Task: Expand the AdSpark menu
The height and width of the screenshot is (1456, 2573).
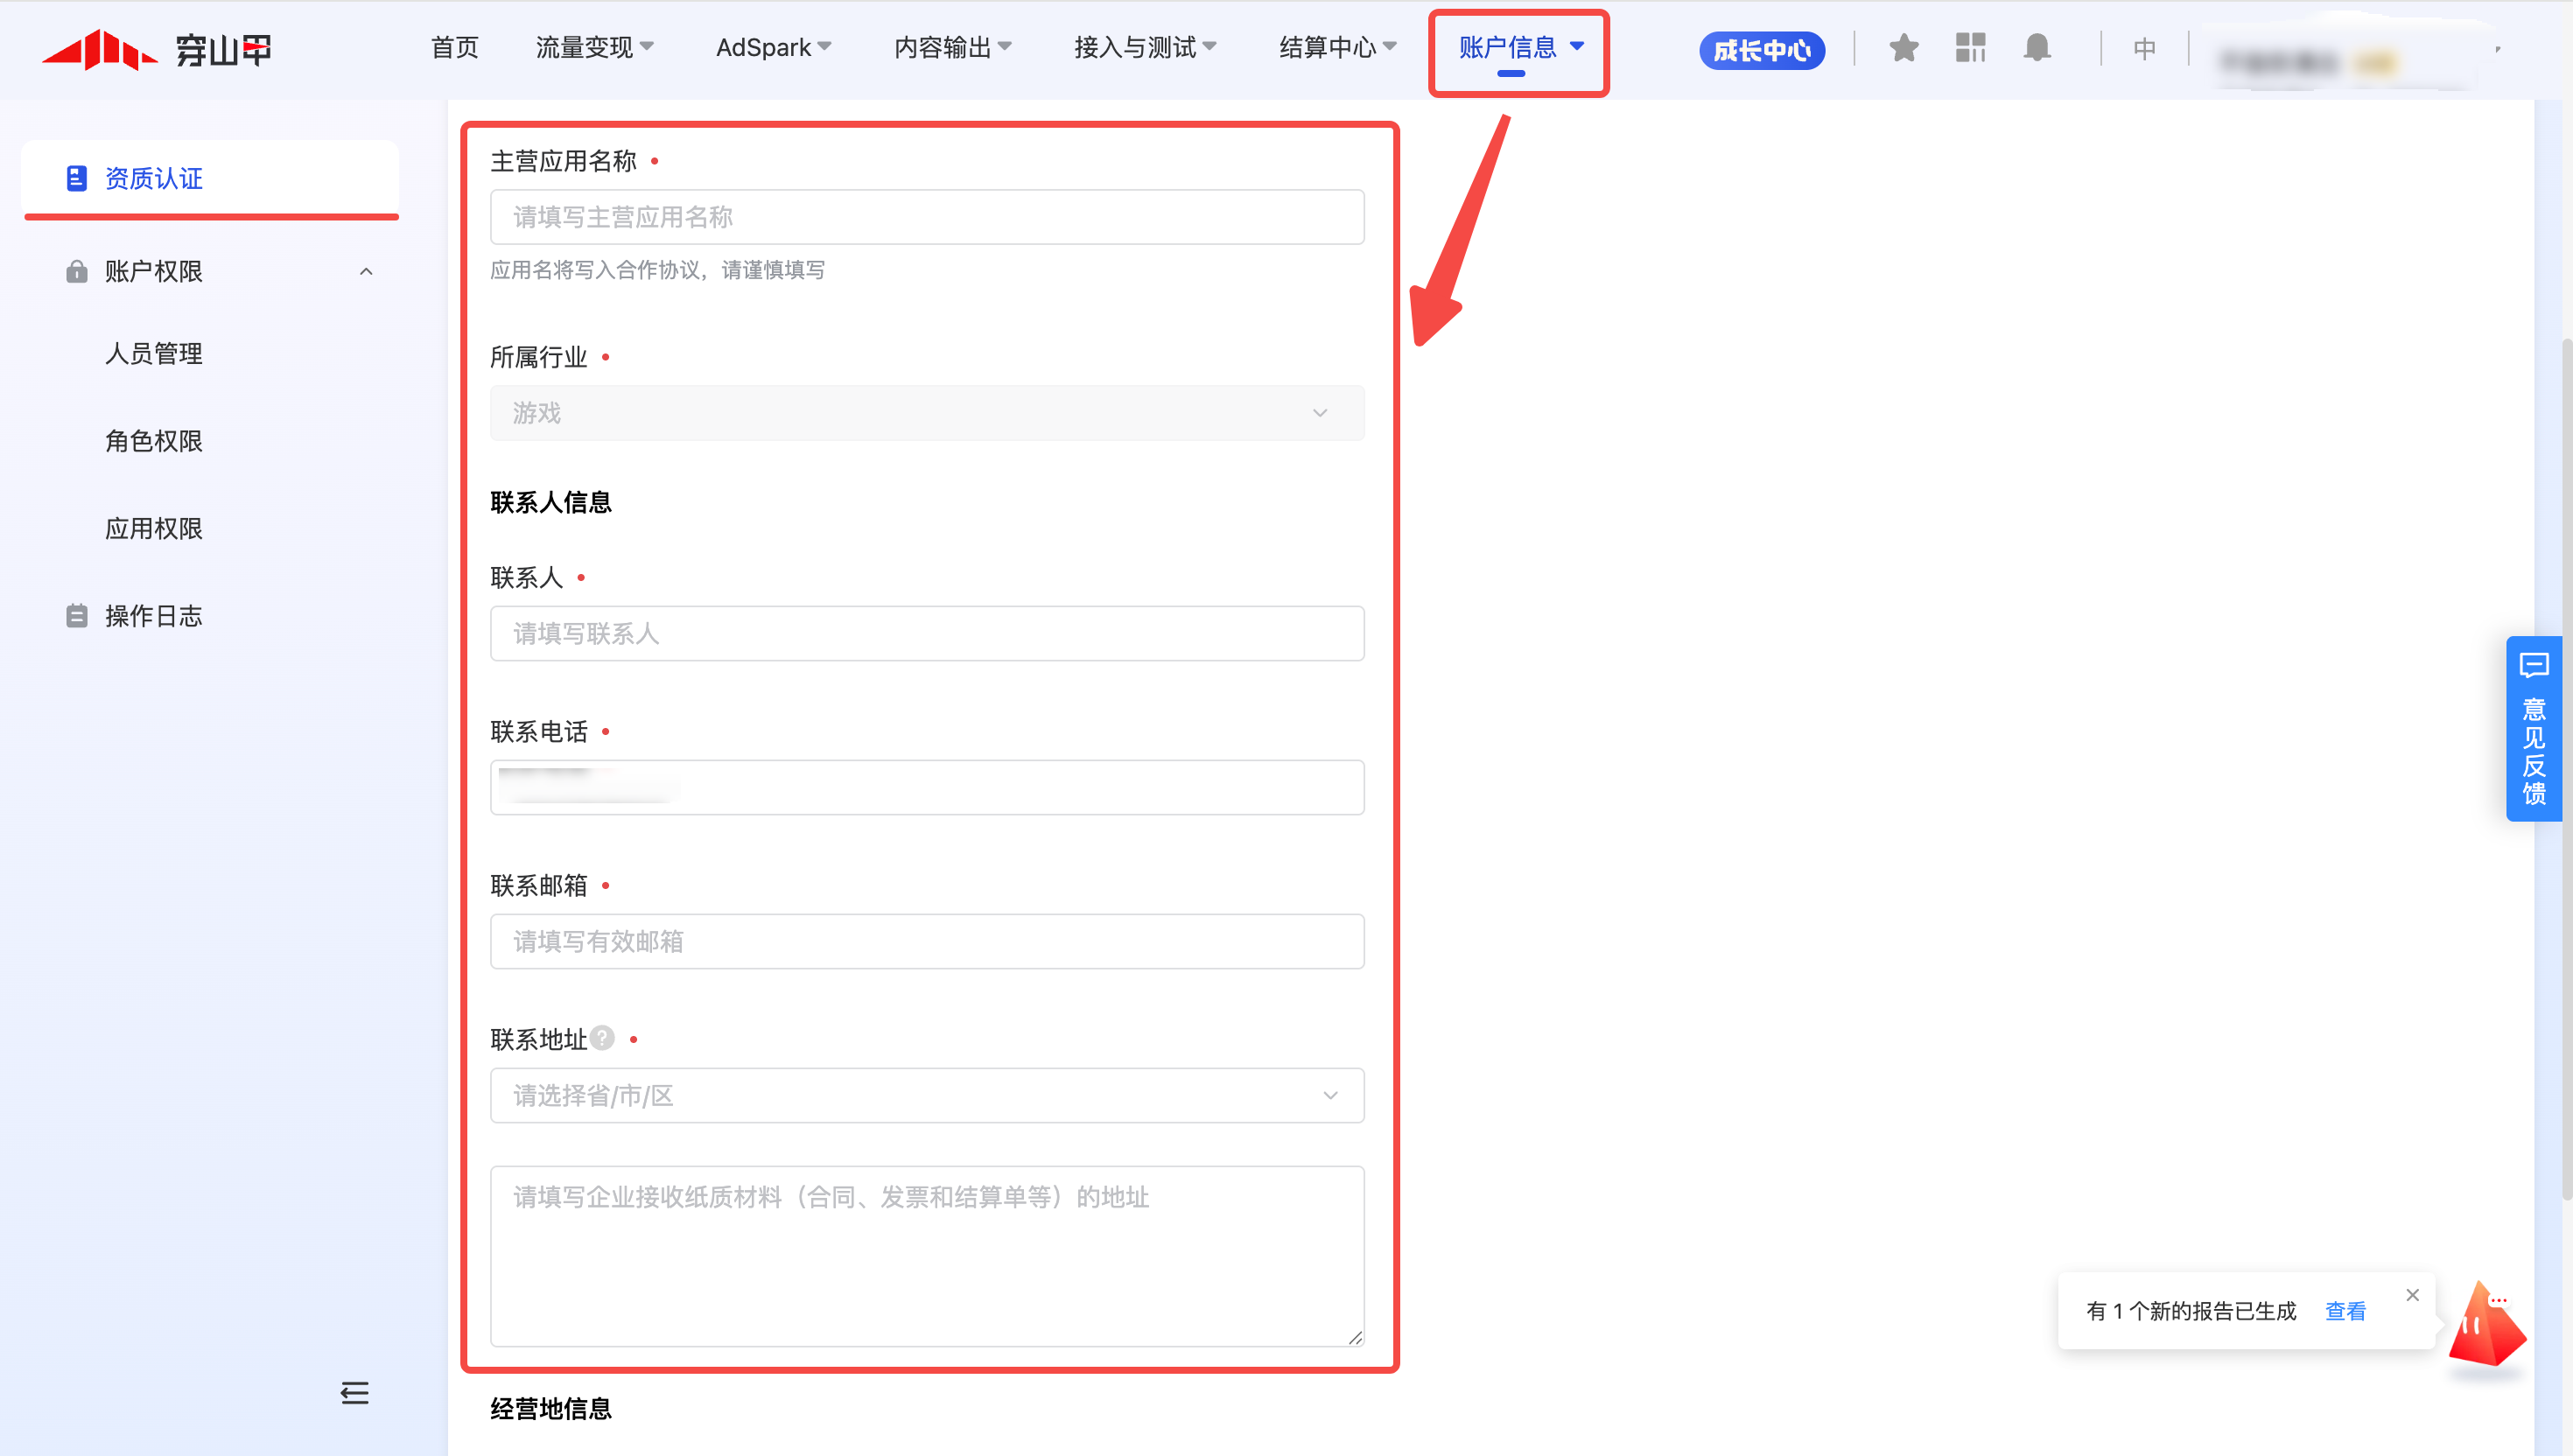Action: tap(773, 48)
